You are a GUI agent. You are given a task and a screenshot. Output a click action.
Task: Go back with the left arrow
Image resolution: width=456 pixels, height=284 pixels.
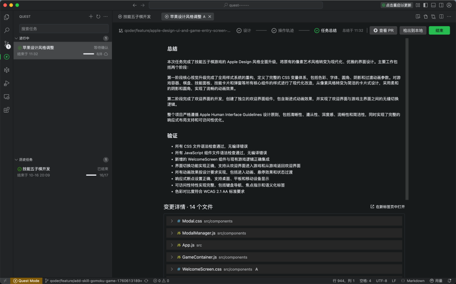coord(135,5)
